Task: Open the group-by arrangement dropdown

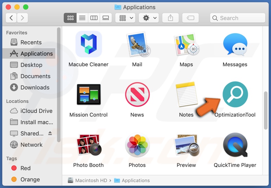Action: pyautogui.click(x=125, y=18)
